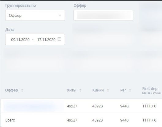Click the chevron in the Оффер grouping selector
Image resolution: width=162 pixels, height=127 pixels.
click(x=60, y=15)
